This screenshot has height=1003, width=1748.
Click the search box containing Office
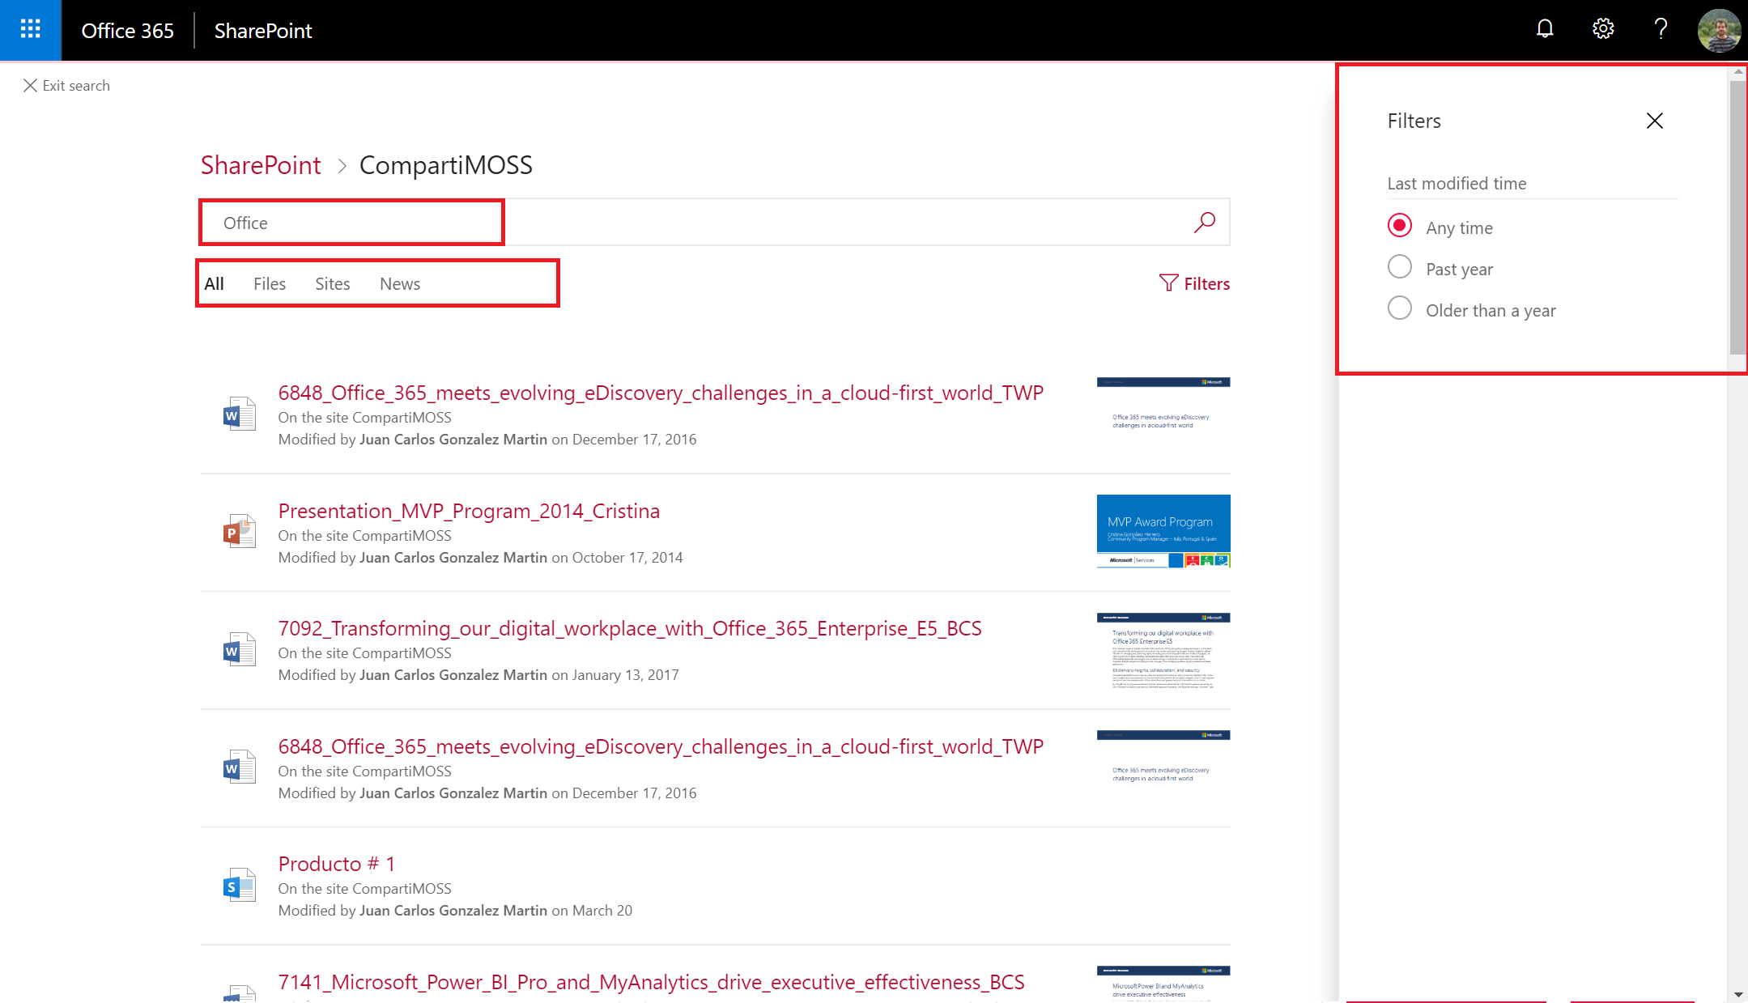[x=715, y=222]
